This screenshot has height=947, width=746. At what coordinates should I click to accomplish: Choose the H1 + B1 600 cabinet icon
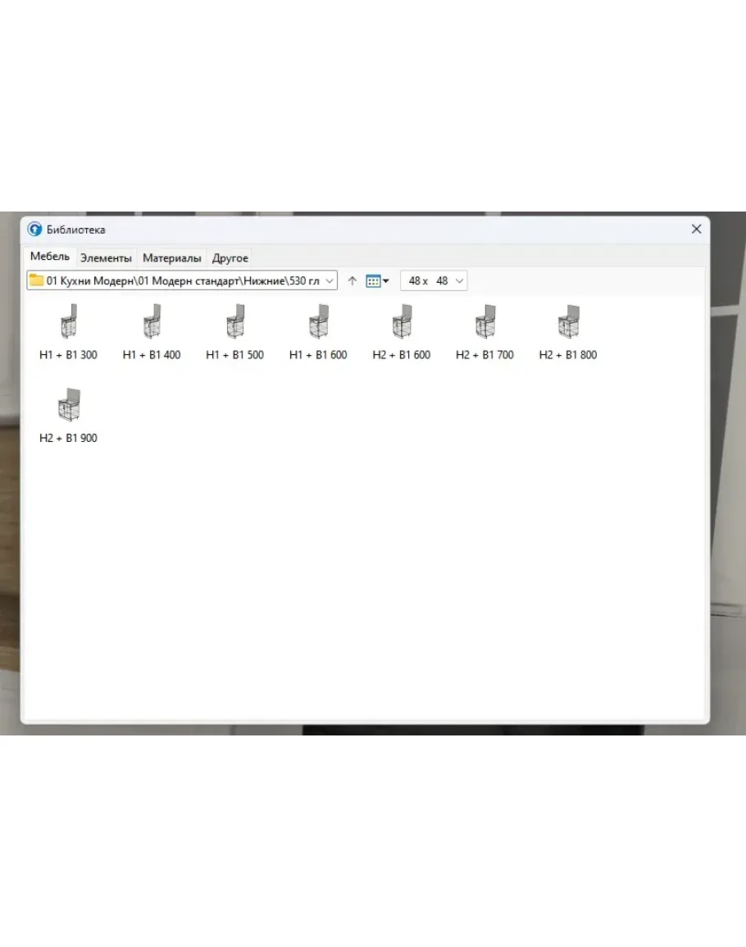[x=318, y=322]
